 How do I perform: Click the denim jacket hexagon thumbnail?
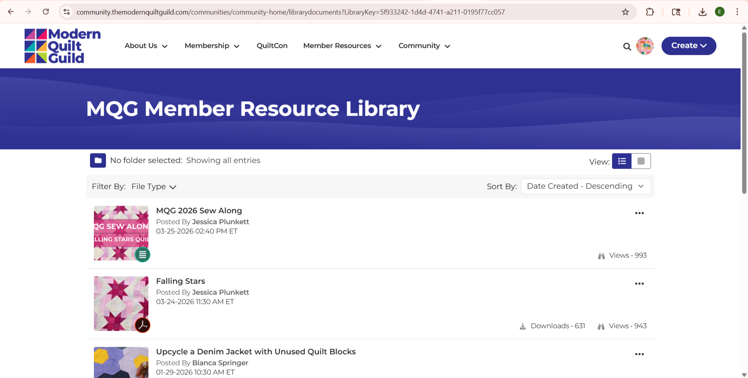[x=121, y=362]
